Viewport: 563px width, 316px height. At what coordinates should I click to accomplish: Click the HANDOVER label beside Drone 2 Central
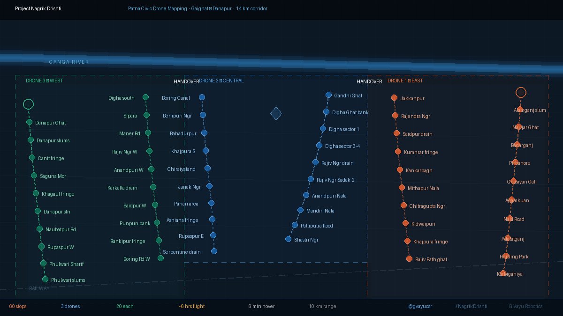(x=186, y=81)
